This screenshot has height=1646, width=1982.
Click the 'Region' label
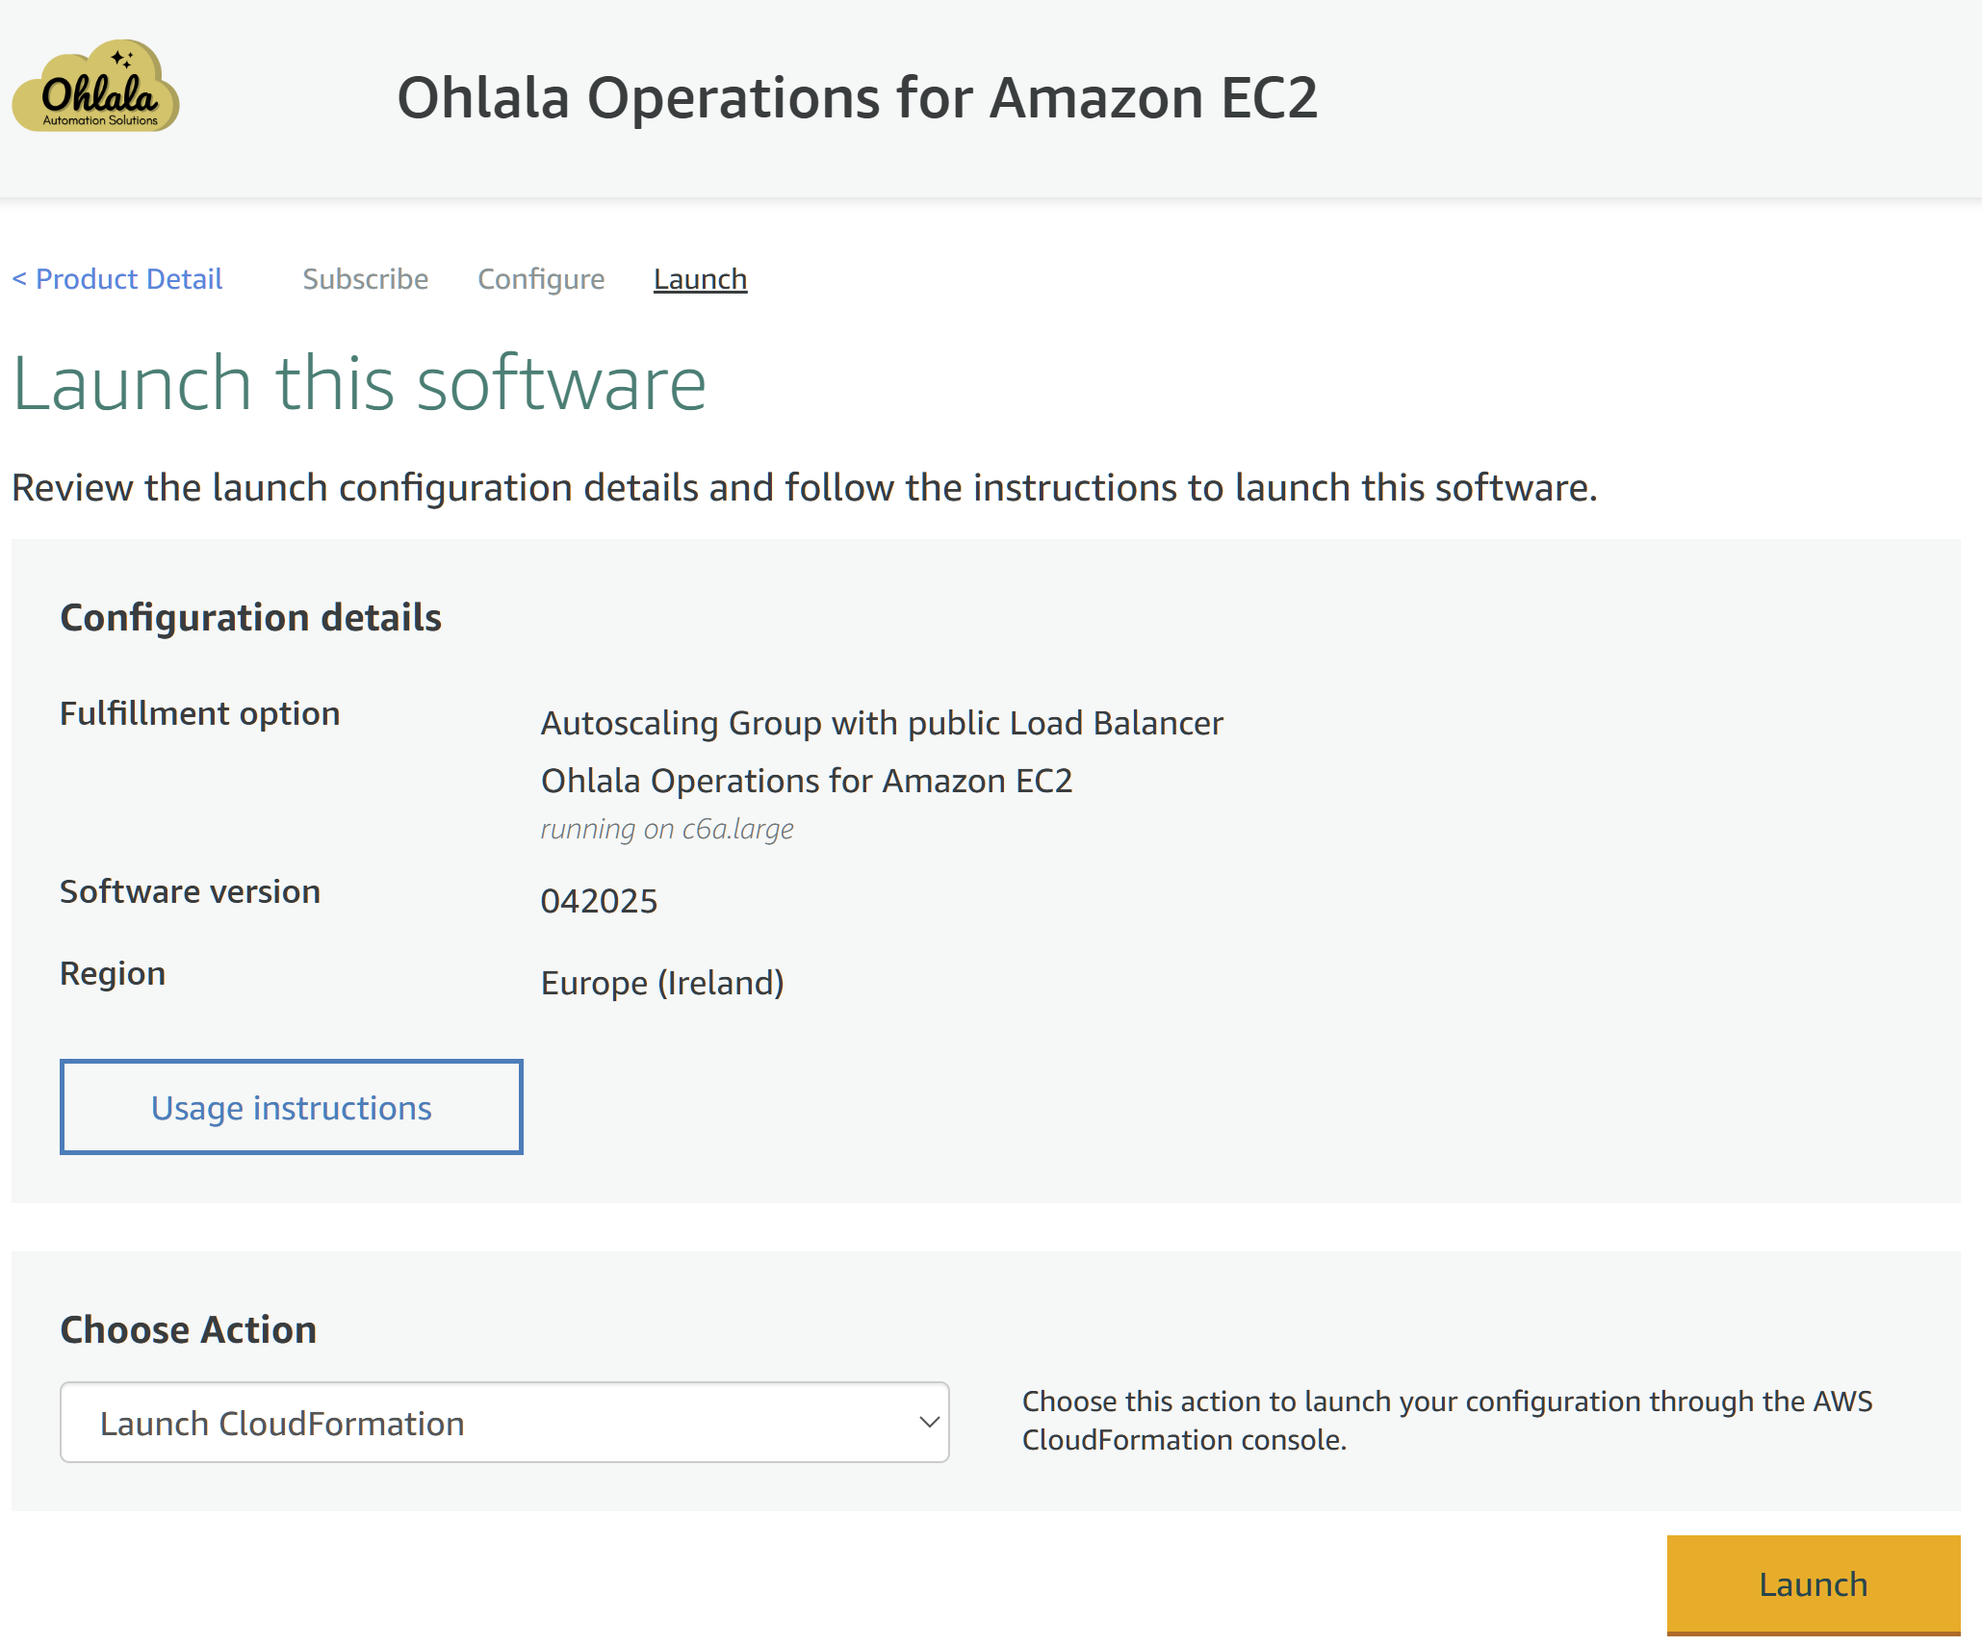(113, 974)
